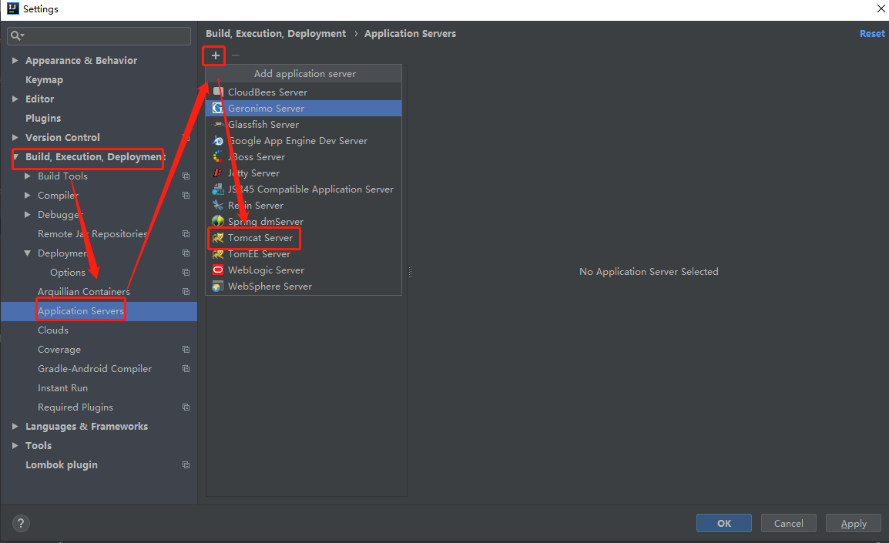Click the Apply button
This screenshot has height=543, width=889.
[854, 523]
